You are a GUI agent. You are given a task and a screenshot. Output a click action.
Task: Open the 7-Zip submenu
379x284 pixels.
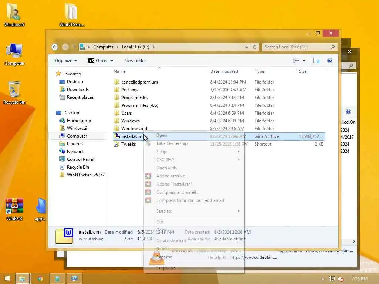tap(194, 151)
